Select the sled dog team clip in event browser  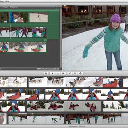[x=75, y=82]
